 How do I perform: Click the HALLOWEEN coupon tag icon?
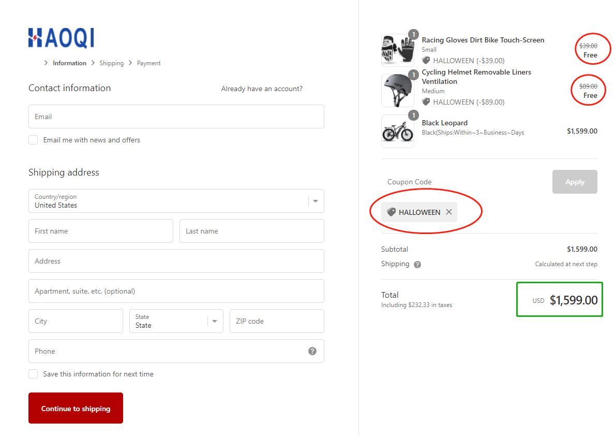pyautogui.click(x=391, y=212)
